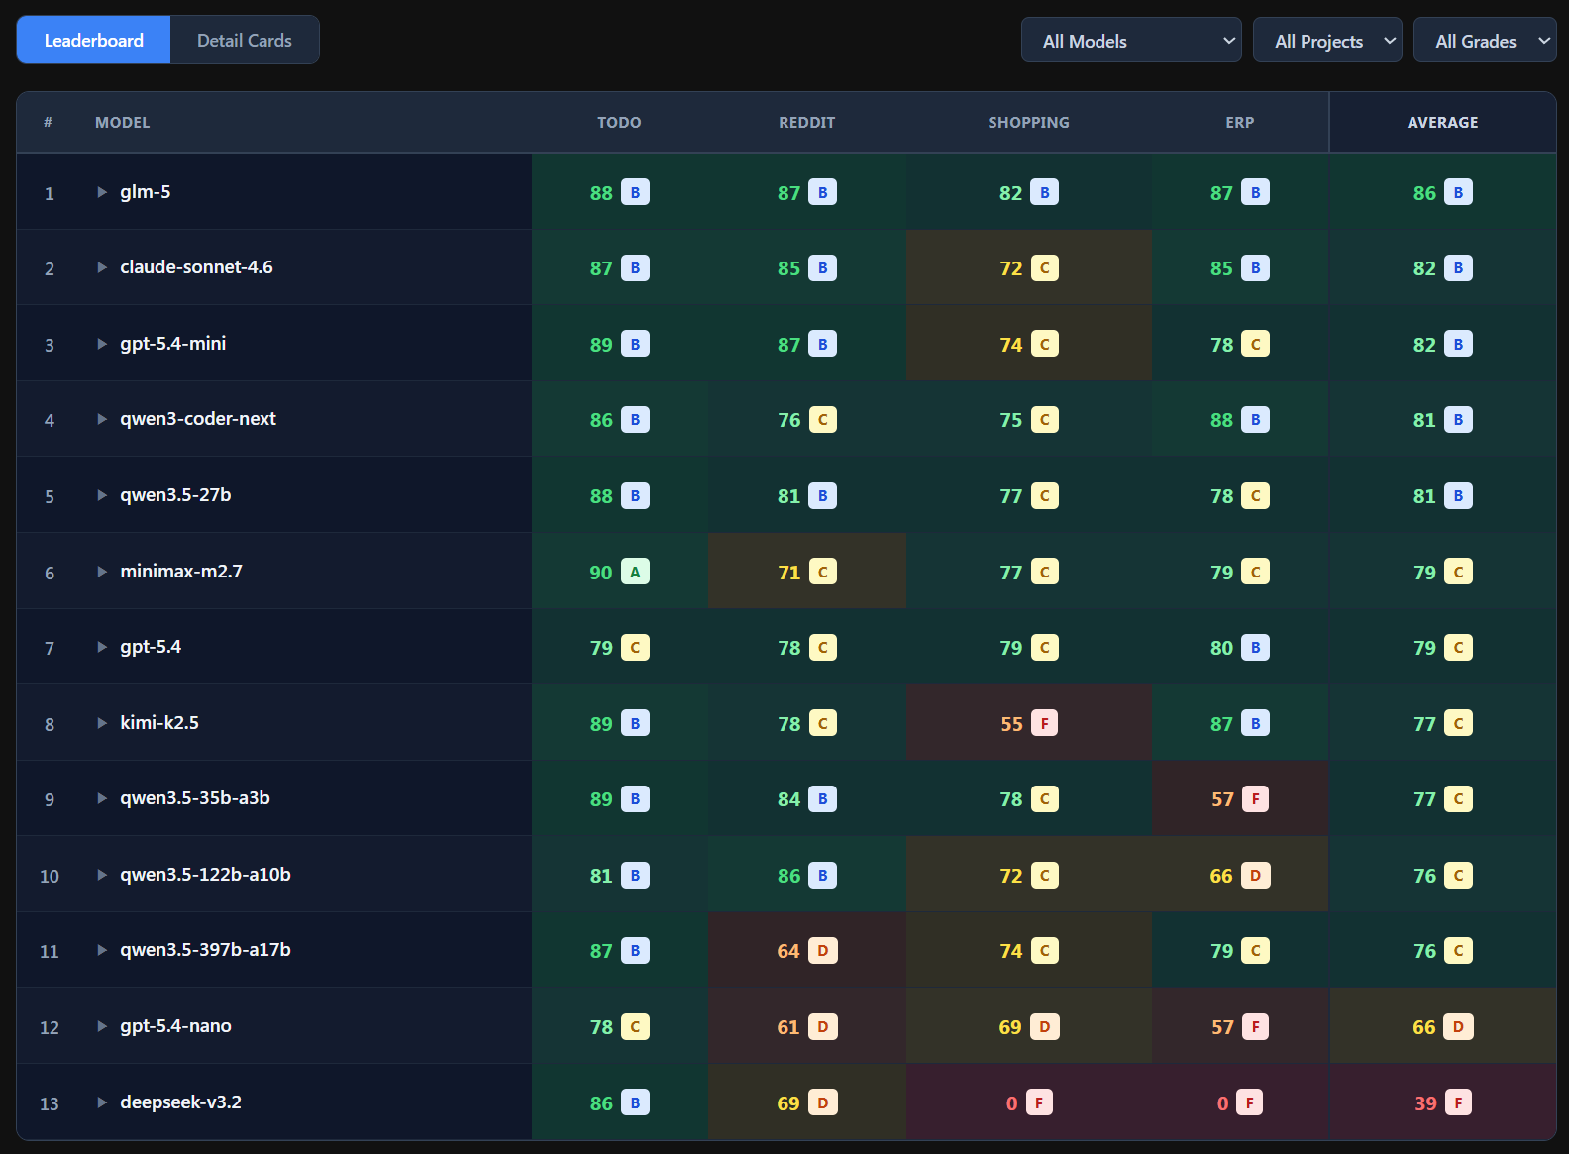Open the All Projects filter dropdown
This screenshot has height=1154, width=1569.
pyautogui.click(x=1326, y=41)
